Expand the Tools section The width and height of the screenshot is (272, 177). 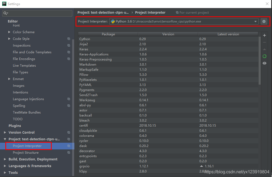point(5,173)
